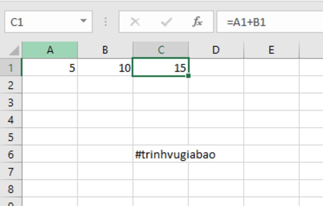Screen dimensions: 323x206
Task: Click cell B1 containing 10
Action: pyautogui.click(x=105, y=68)
